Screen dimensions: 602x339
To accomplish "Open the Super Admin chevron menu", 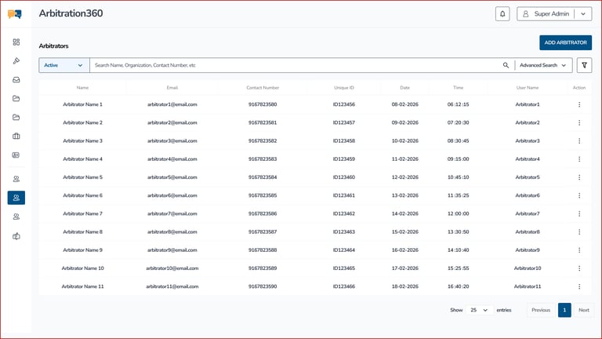I will pos(583,14).
